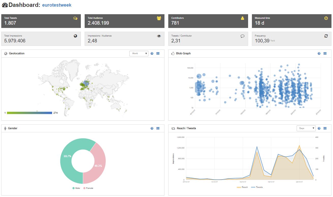The height and width of the screenshot is (197, 333).
Task: Click the help icon in Reach / Tweets panel
Action: (x=319, y=128)
